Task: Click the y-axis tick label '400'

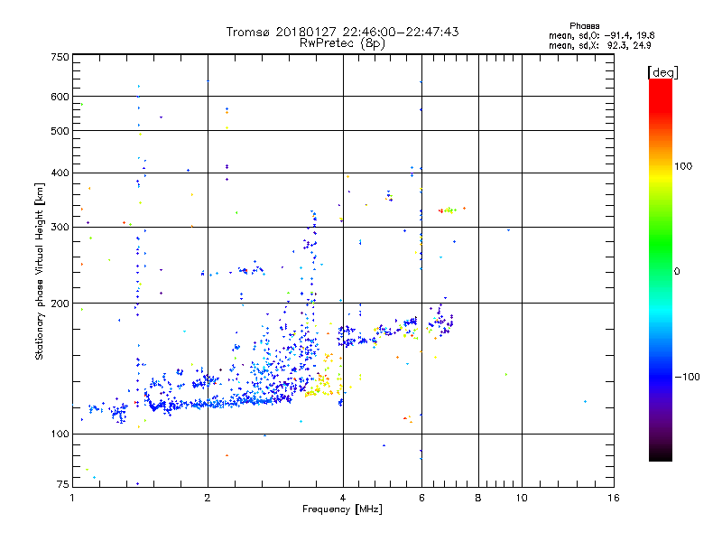Action: (x=60, y=173)
